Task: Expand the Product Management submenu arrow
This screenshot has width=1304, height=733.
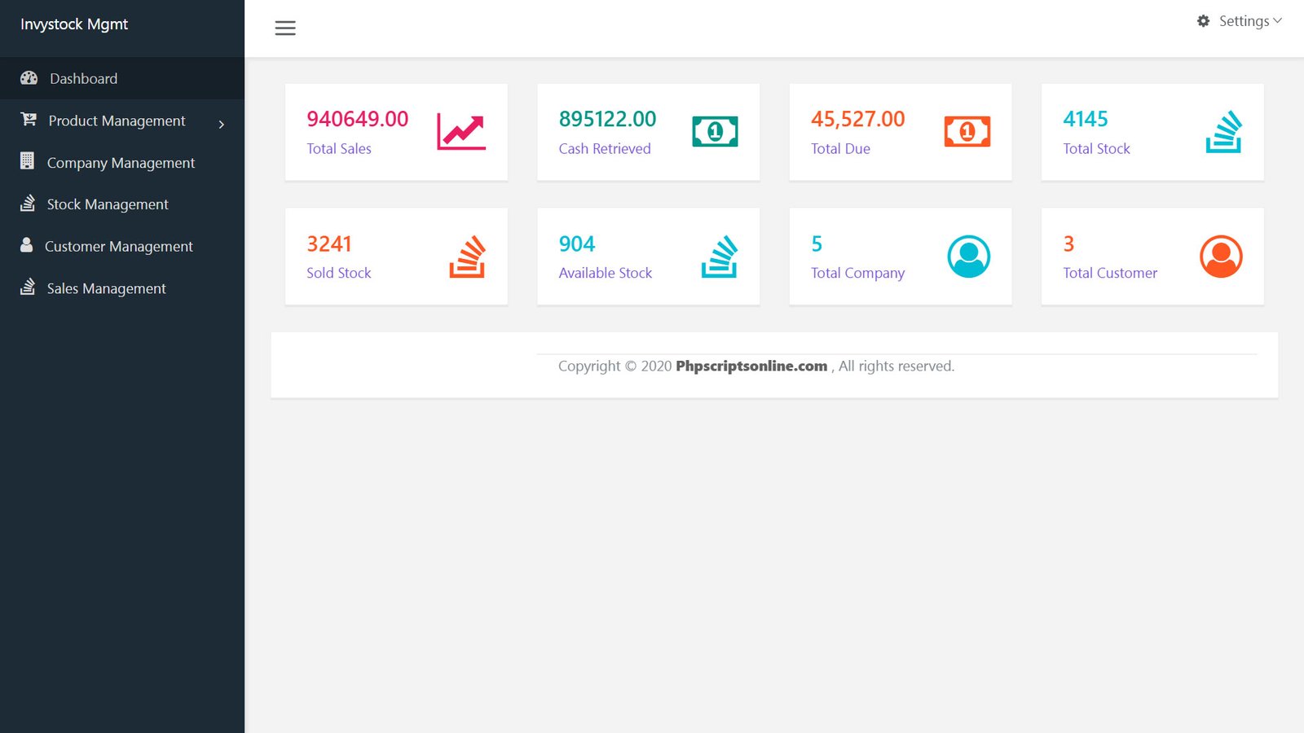Action: point(221,124)
